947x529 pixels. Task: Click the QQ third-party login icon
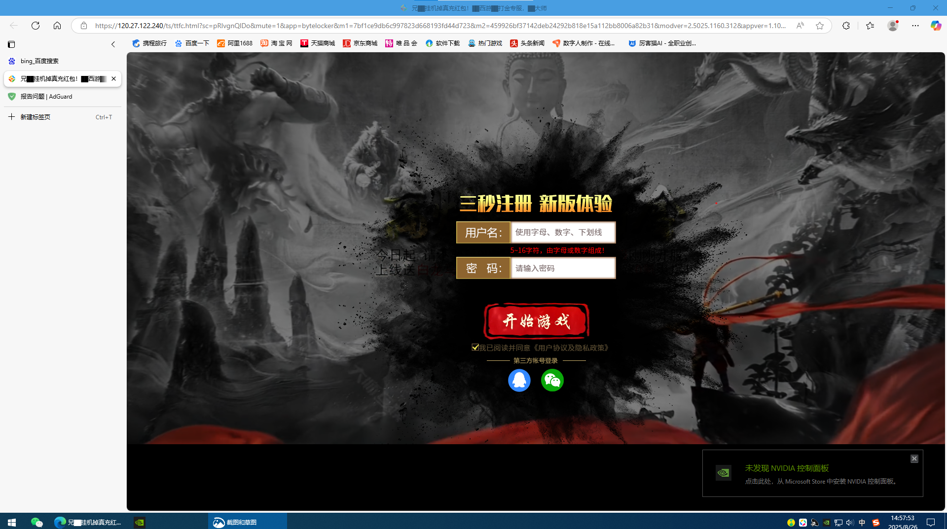coord(519,380)
